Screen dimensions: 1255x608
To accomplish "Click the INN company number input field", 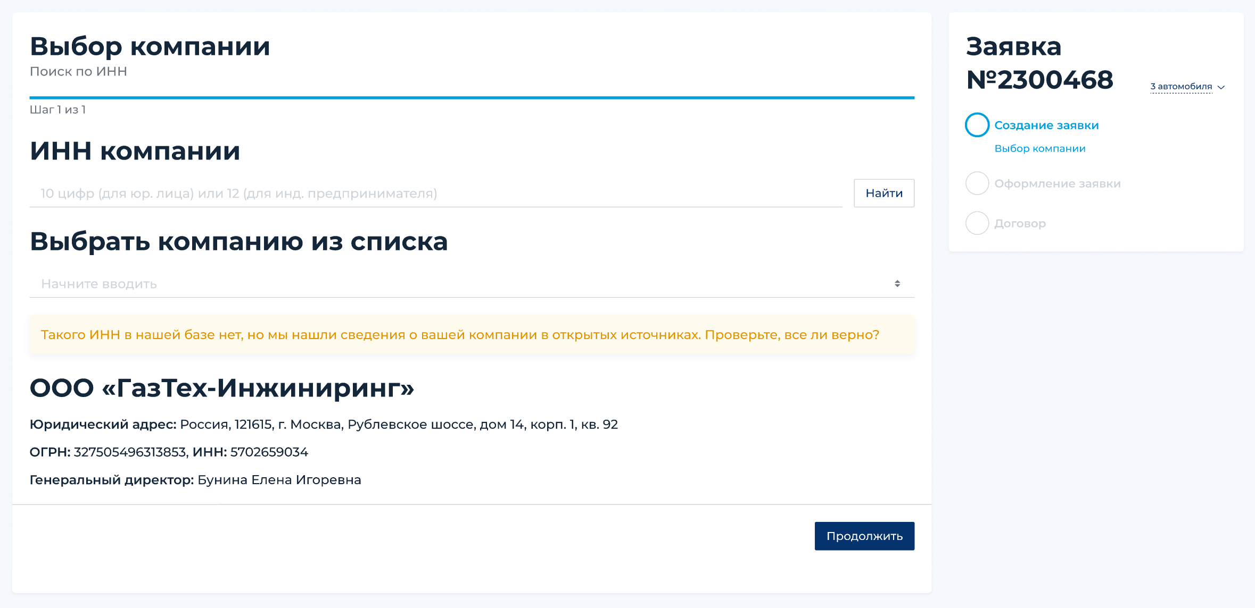I will [x=435, y=193].
